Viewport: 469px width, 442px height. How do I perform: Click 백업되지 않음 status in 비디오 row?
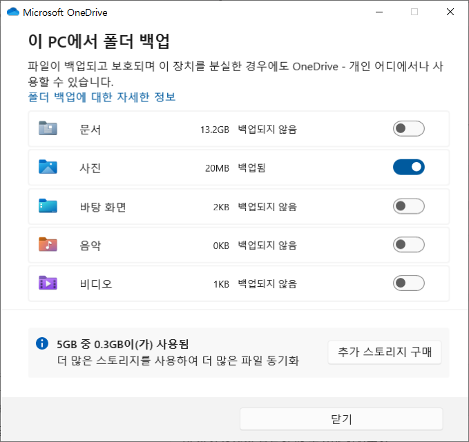pyautogui.click(x=267, y=283)
